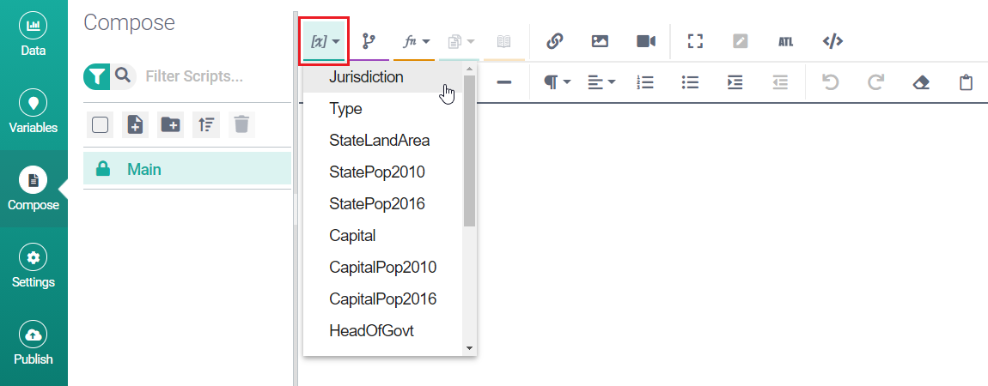The image size is (988, 386).
Task: Enter fullscreen editor mode
Action: tap(695, 41)
